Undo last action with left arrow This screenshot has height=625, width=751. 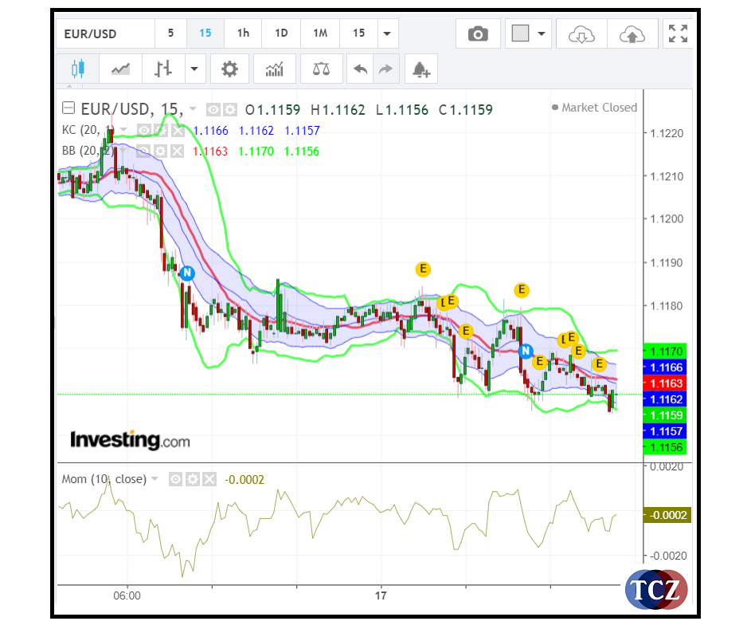click(x=361, y=69)
